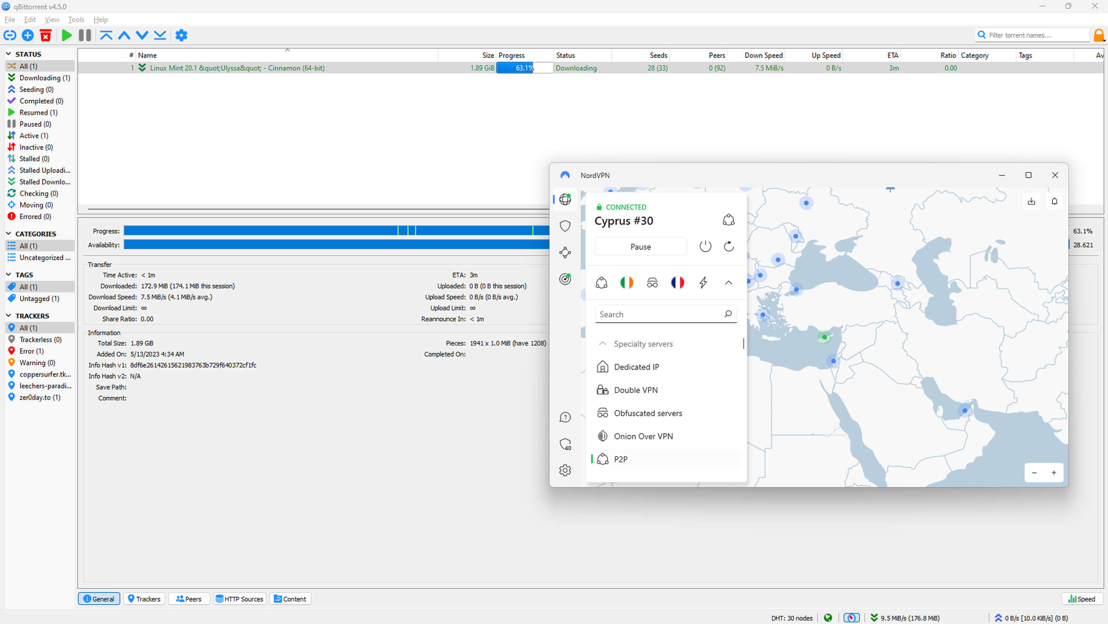Screen dimensions: 1108x624
Task: Zoom out the NordVPN map
Action: pos(1034,473)
